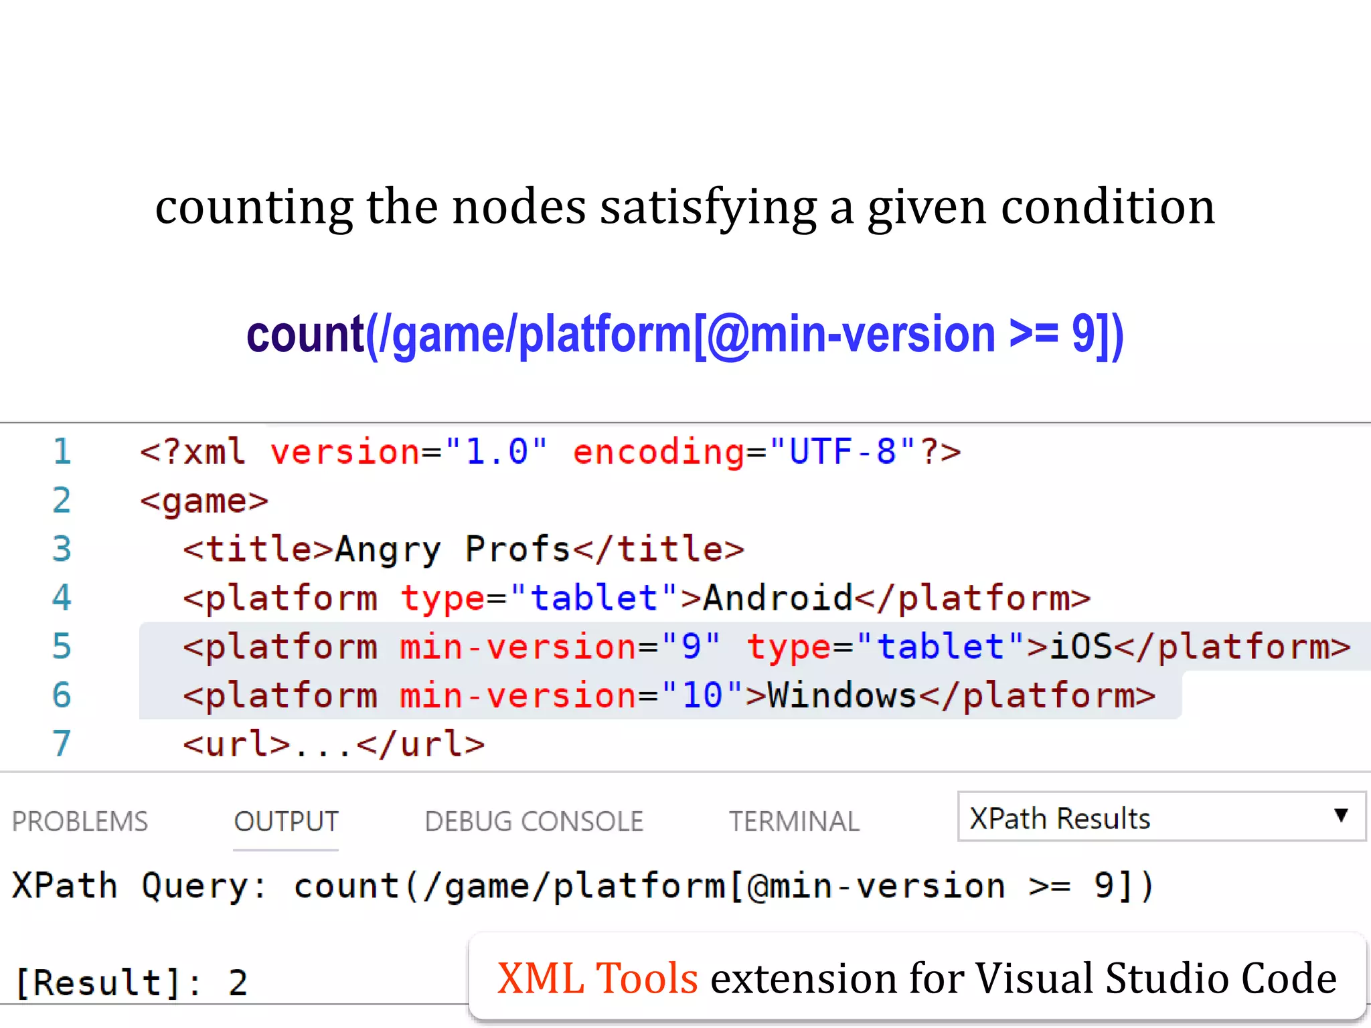Click the XML declaration on line 1
This screenshot has width=1371, height=1028.
[550, 451]
